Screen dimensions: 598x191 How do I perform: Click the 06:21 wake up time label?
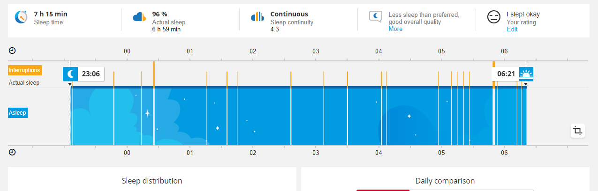point(506,74)
